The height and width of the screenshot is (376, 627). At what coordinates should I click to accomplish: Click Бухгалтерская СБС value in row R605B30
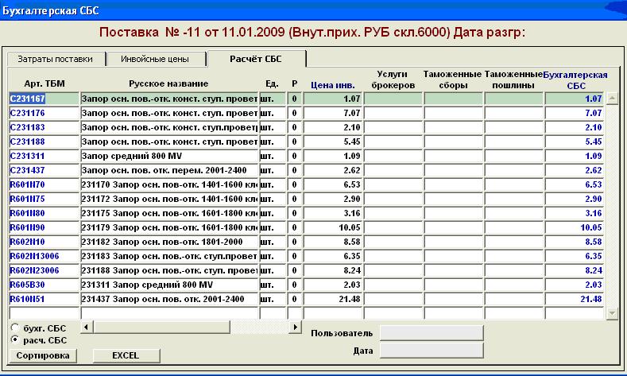[575, 285]
